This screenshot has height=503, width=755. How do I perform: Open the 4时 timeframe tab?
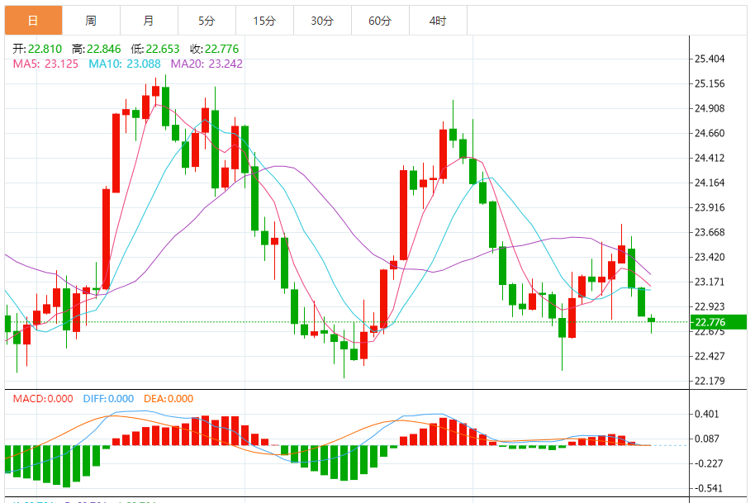click(x=438, y=21)
